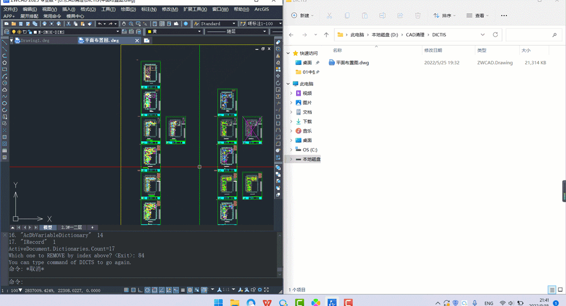Select the Spline draw tool
The image size is (566, 306).
[5, 97]
